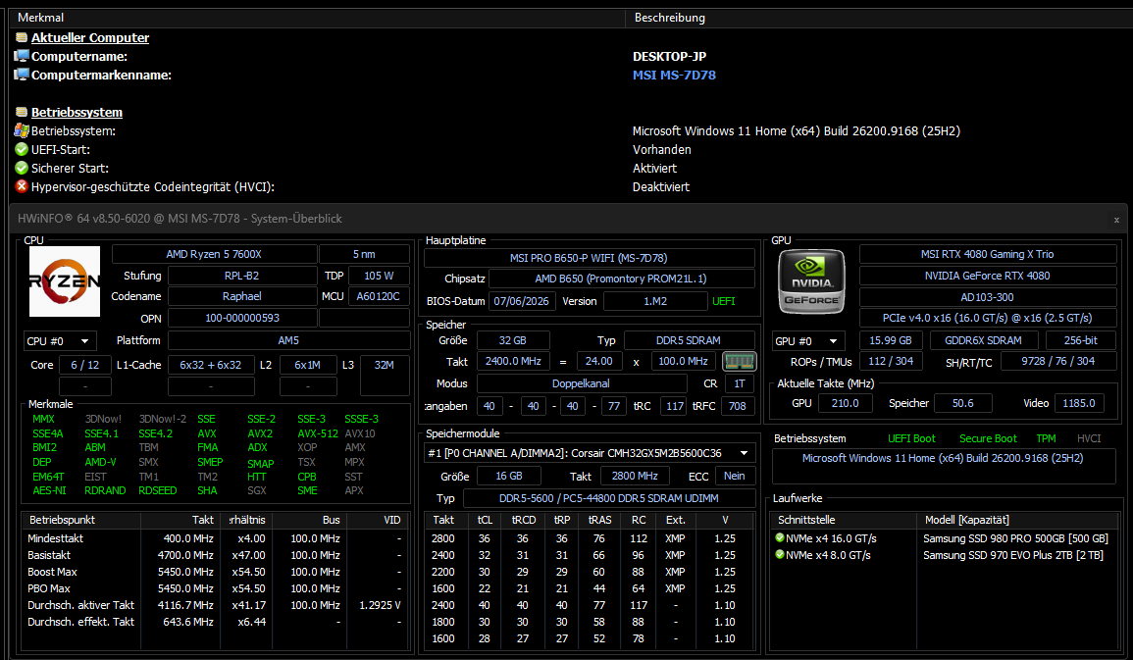Viewport: 1133px width, 660px height.
Task: Click the RPL-B2 stepping field
Action: click(242, 276)
